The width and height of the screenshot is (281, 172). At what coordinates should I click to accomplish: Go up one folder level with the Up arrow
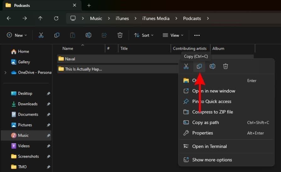(40, 18)
